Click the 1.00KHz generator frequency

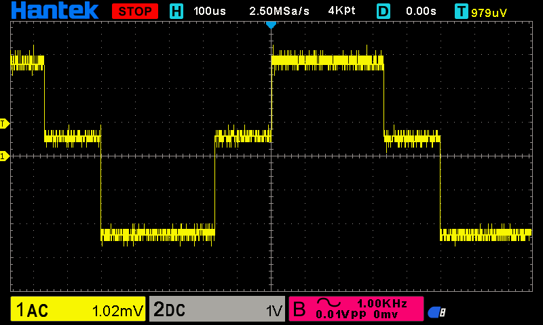(382, 303)
